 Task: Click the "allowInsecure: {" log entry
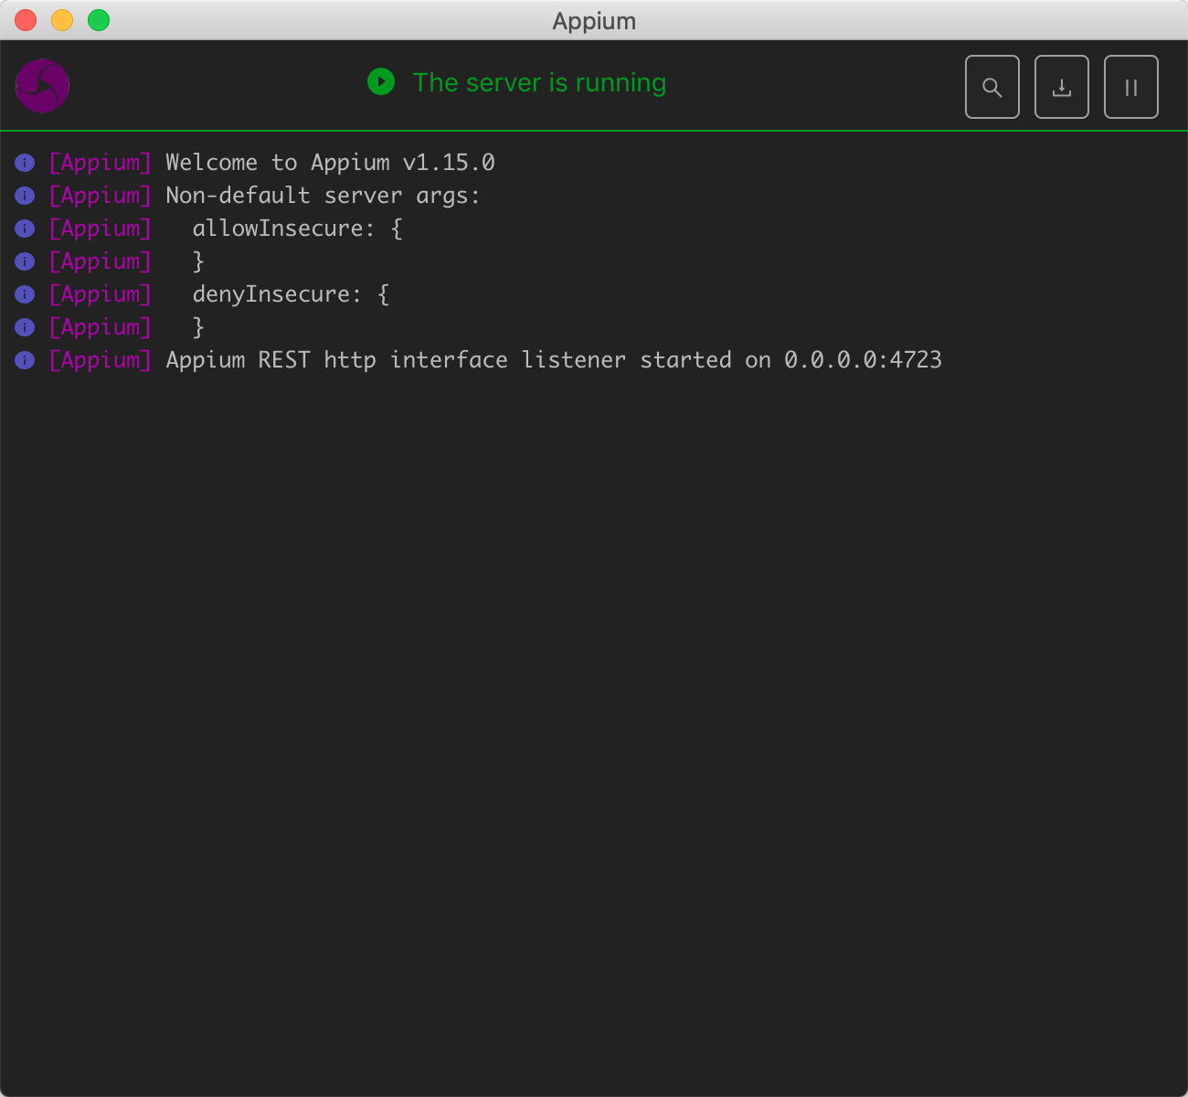[x=297, y=229]
